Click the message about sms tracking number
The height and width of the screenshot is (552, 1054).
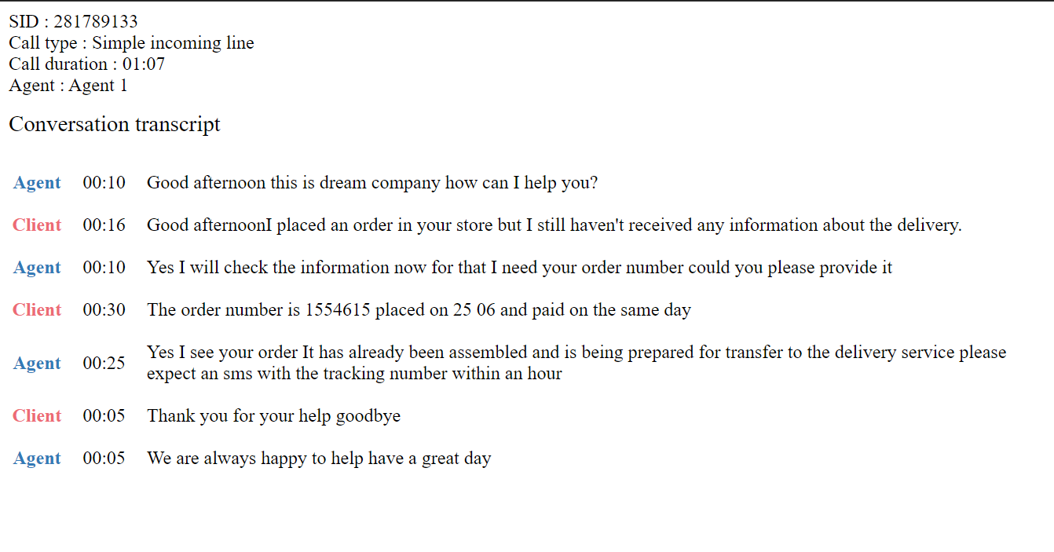[576, 363]
